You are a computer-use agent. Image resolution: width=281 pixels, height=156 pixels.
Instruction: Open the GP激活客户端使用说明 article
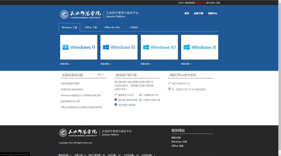(72, 89)
